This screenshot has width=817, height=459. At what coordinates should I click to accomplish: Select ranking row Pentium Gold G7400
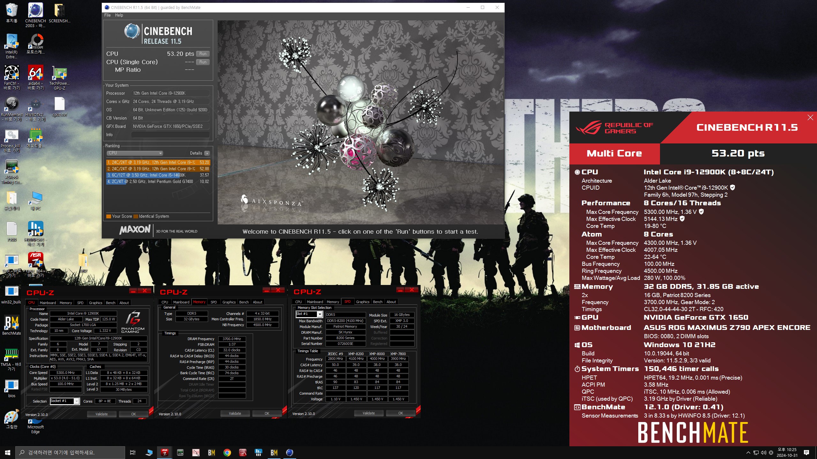158,182
